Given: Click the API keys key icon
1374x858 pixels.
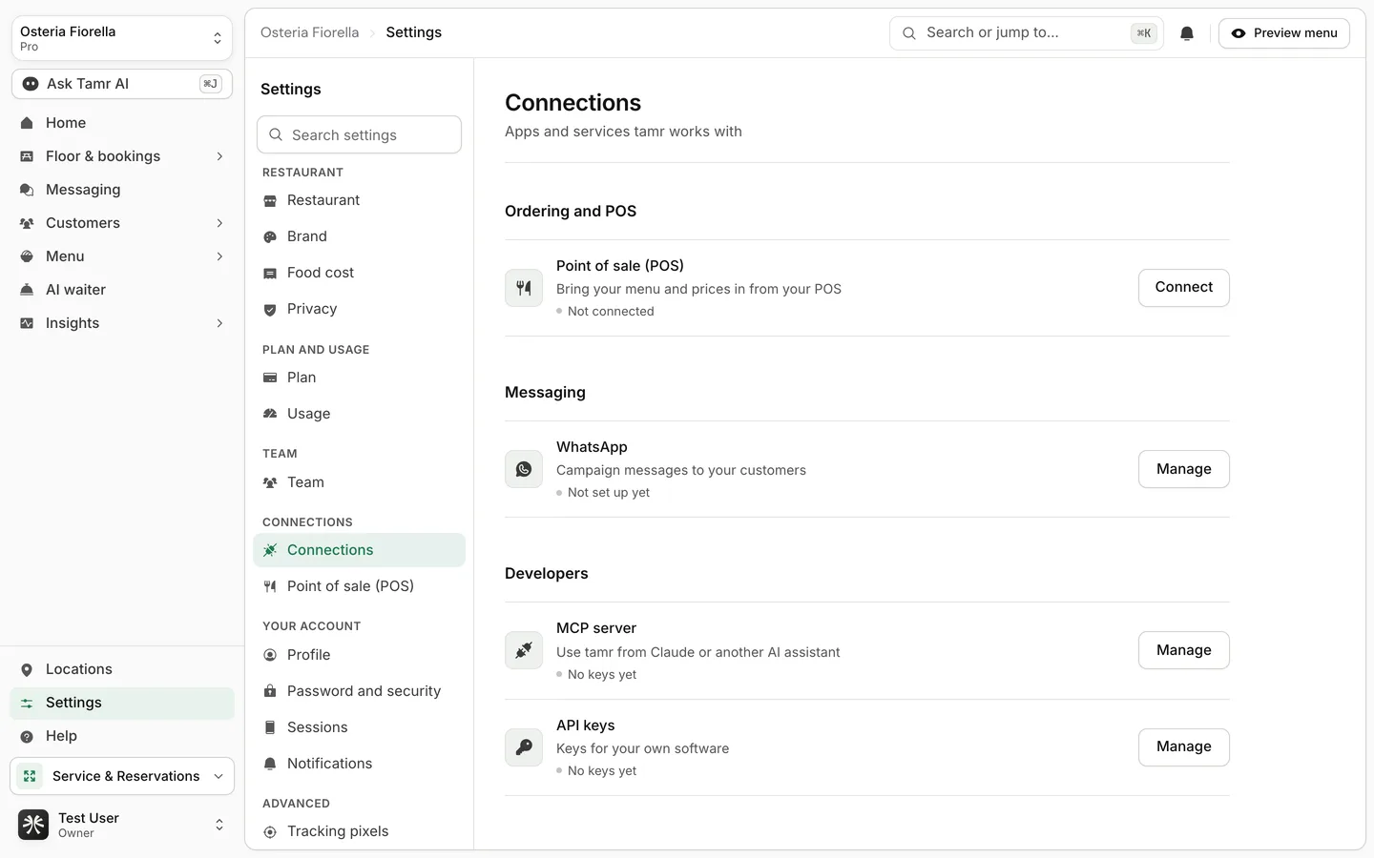Looking at the screenshot, I should [x=524, y=747].
